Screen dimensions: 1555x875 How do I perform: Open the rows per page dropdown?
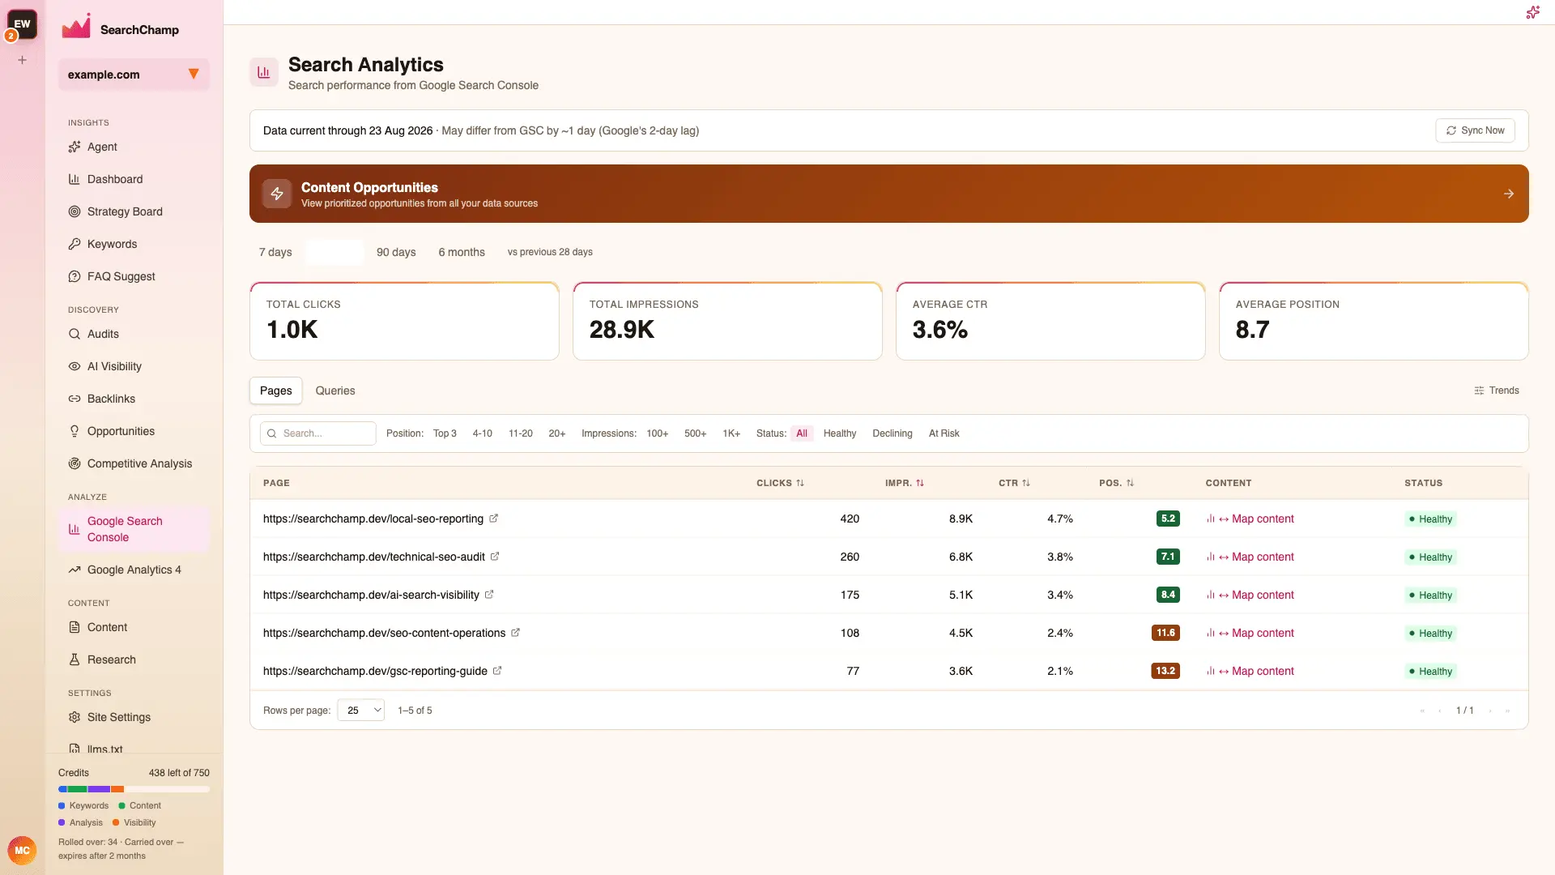pyautogui.click(x=361, y=711)
